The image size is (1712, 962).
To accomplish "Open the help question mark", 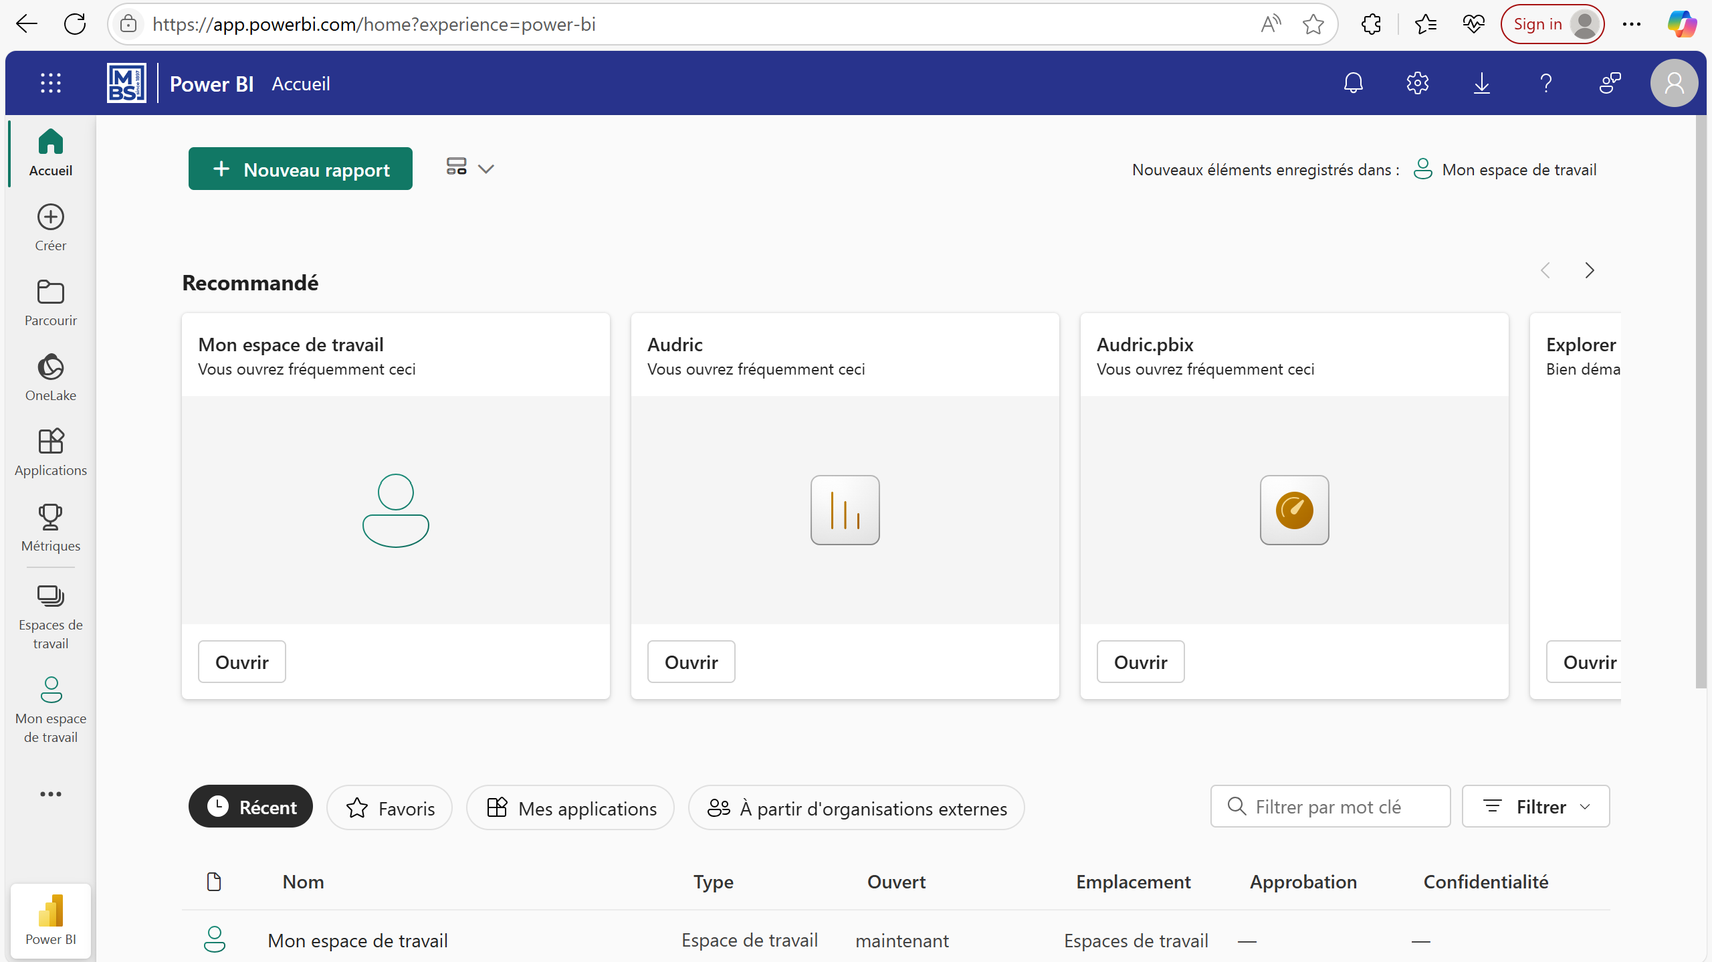I will pyautogui.click(x=1546, y=84).
